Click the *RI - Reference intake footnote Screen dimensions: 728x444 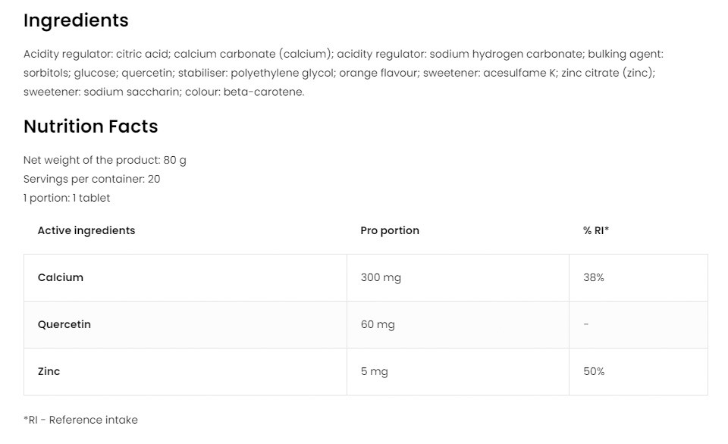coord(80,420)
